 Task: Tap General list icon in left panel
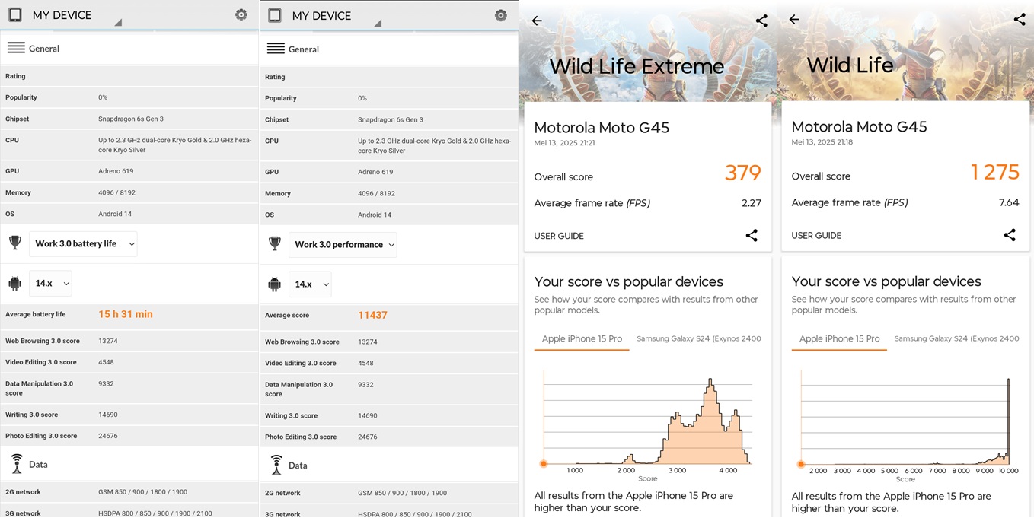[16, 48]
